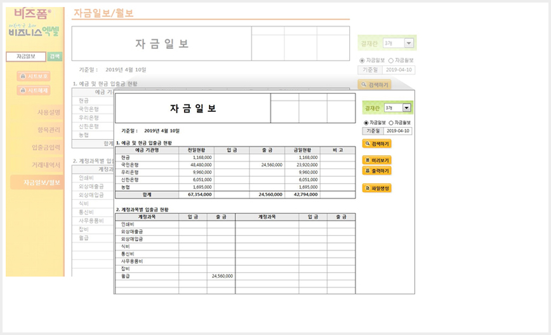This screenshot has width=551, height=335.
Task: Click the 비즈폼 logo at sidebar top
Action: pos(32,14)
